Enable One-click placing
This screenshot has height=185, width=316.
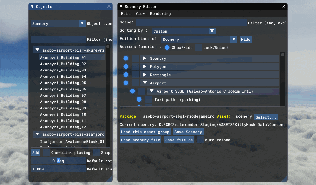click(46, 152)
